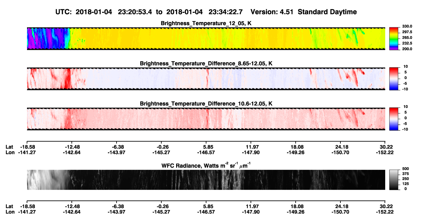Click the 'Lon' label under the WFC Radiance panel
The height and width of the screenshot is (219, 428).
coord(10,212)
